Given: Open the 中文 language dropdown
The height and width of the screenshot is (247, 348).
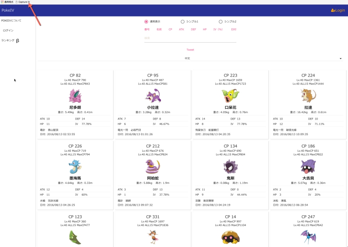Looking at the screenshot, I should tap(190, 58).
